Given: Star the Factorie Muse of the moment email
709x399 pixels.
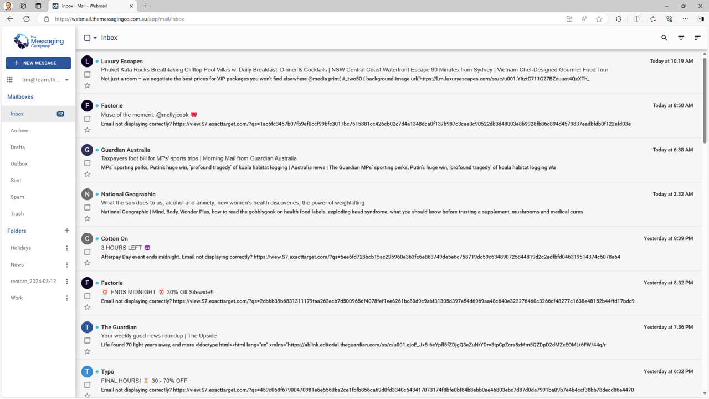Looking at the screenshot, I should tap(87, 130).
